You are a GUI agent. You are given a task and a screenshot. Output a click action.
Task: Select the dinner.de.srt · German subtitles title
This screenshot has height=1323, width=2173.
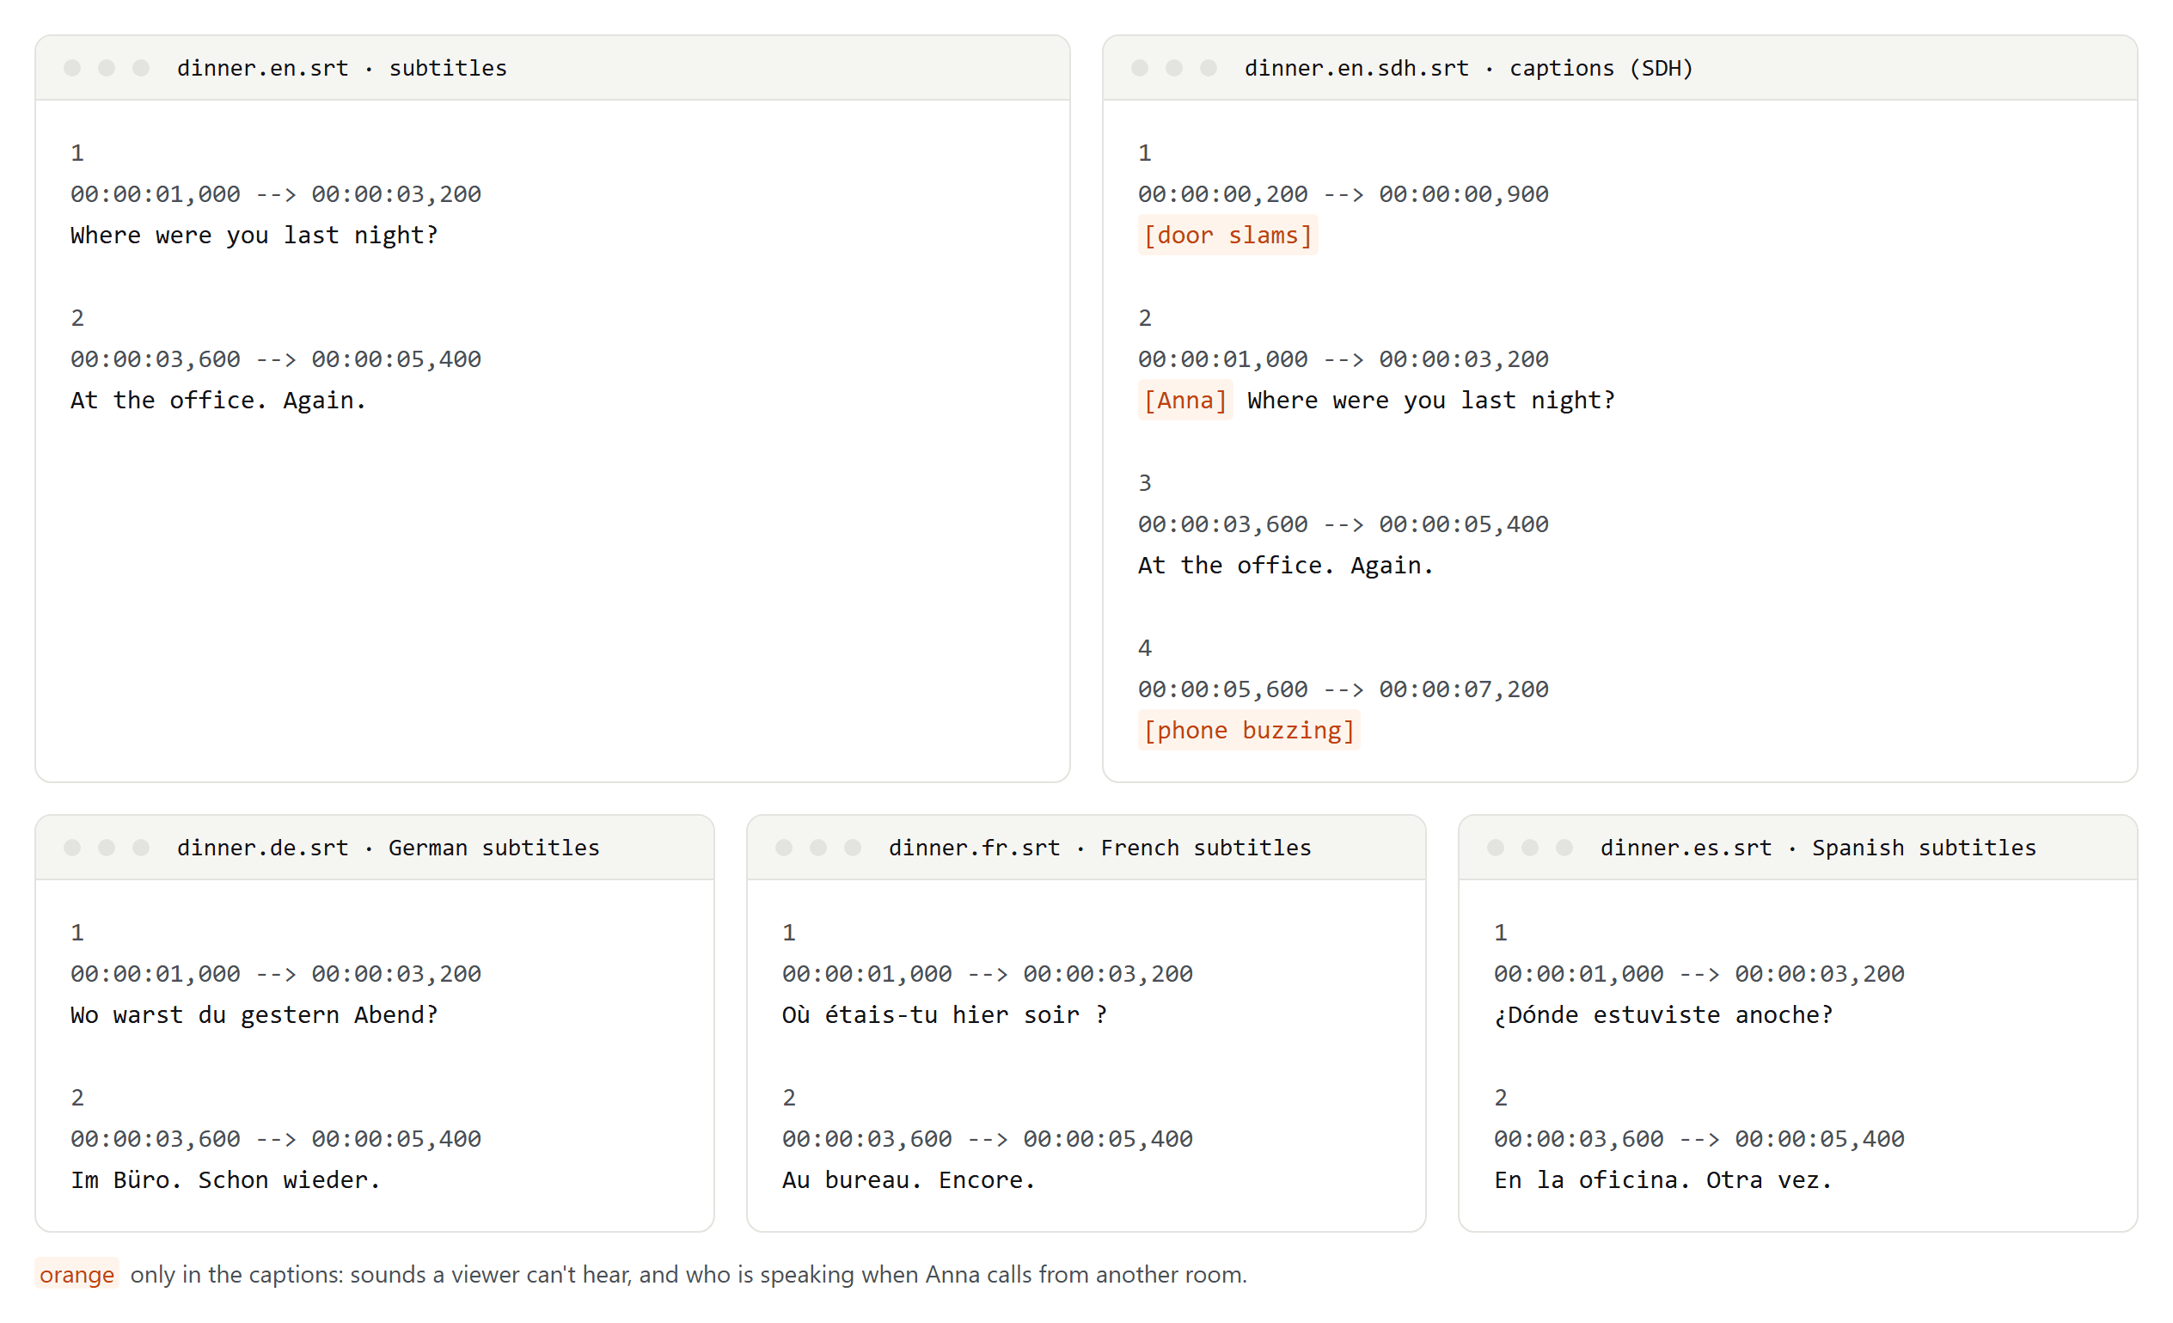[388, 848]
